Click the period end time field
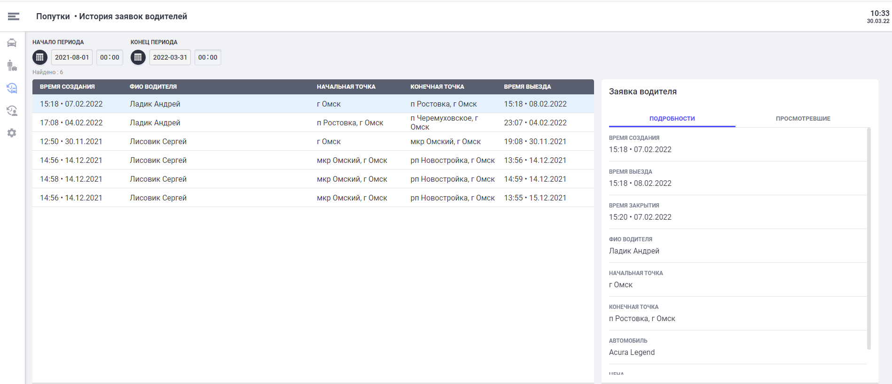The height and width of the screenshot is (384, 892). tap(208, 57)
